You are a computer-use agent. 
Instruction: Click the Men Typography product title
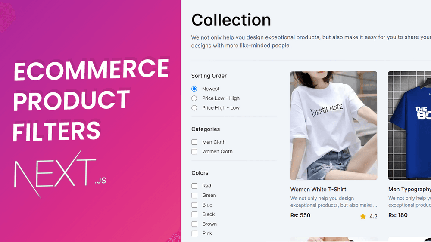409,190
